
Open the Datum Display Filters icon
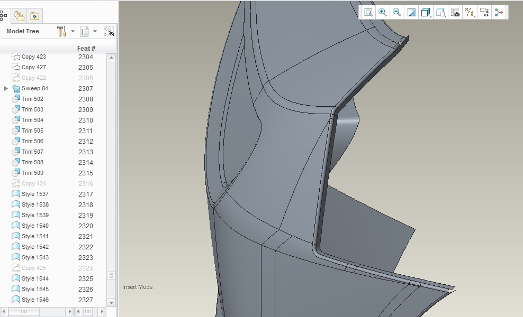point(470,13)
